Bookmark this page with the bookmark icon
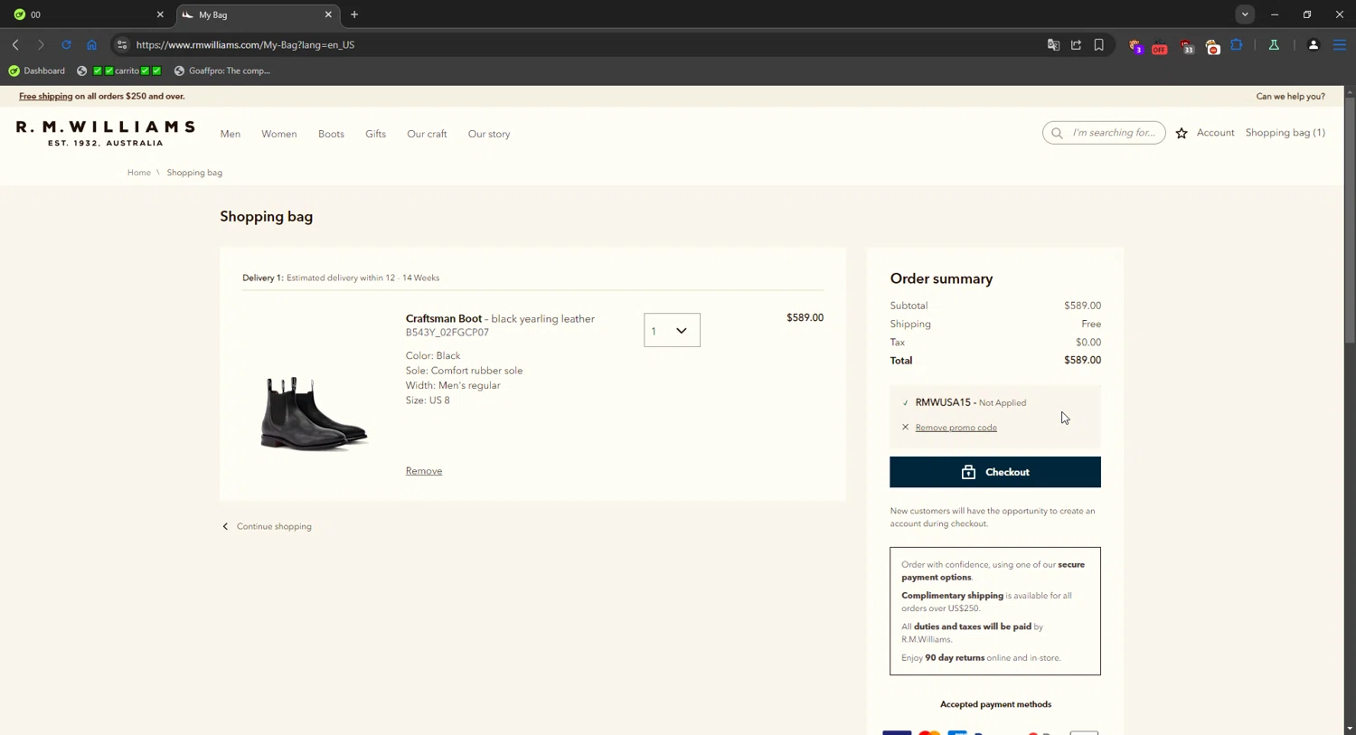The width and height of the screenshot is (1356, 735). tap(1099, 44)
